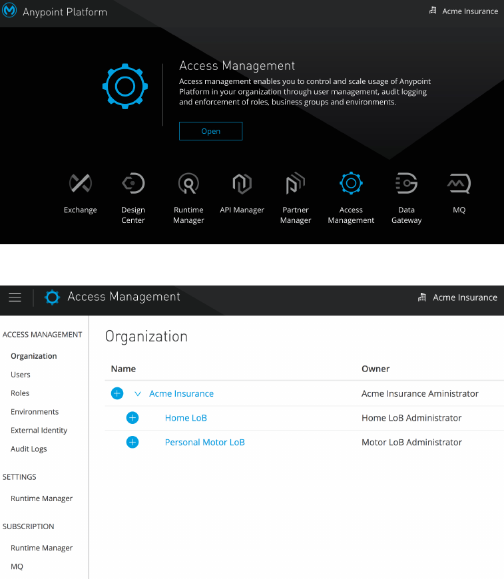Click the Access Management header title

tap(124, 297)
